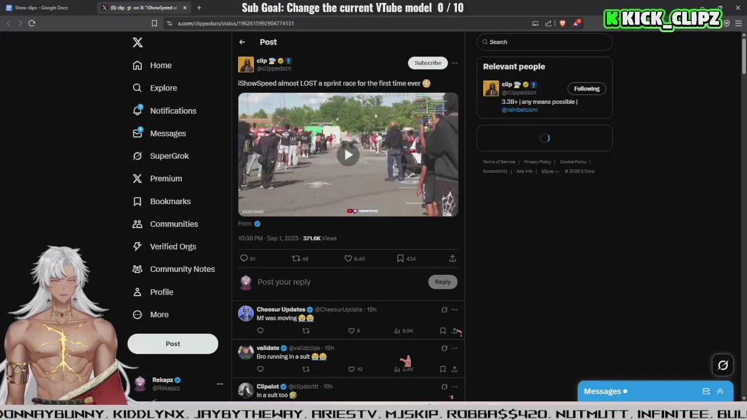Toggle the Following button for clip
The width and height of the screenshot is (747, 420).
point(587,89)
